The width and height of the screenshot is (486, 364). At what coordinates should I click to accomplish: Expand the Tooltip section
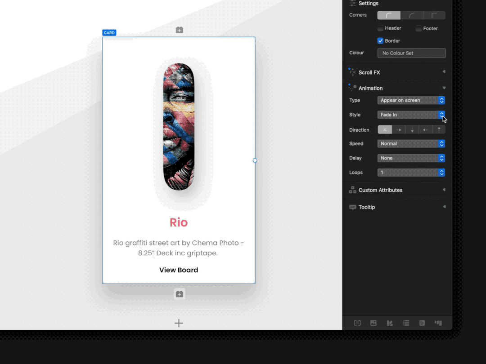pyautogui.click(x=444, y=206)
